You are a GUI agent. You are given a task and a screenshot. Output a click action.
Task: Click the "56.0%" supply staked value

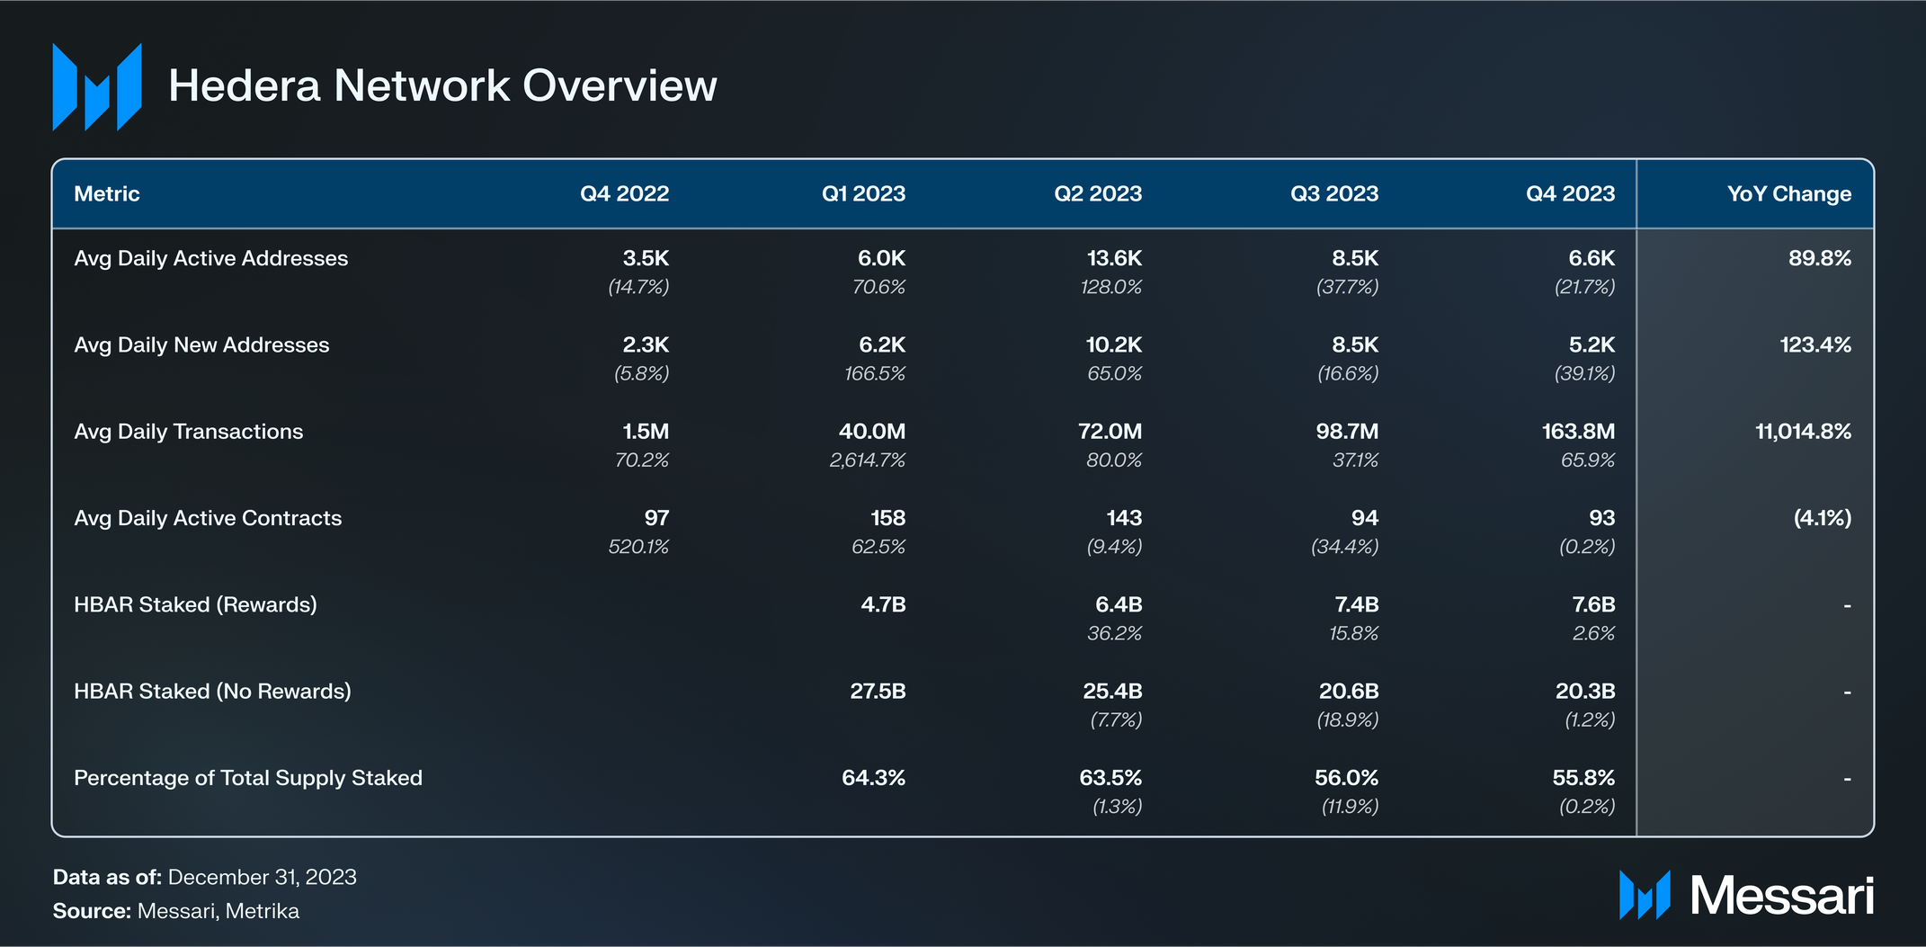pyautogui.click(x=1347, y=778)
